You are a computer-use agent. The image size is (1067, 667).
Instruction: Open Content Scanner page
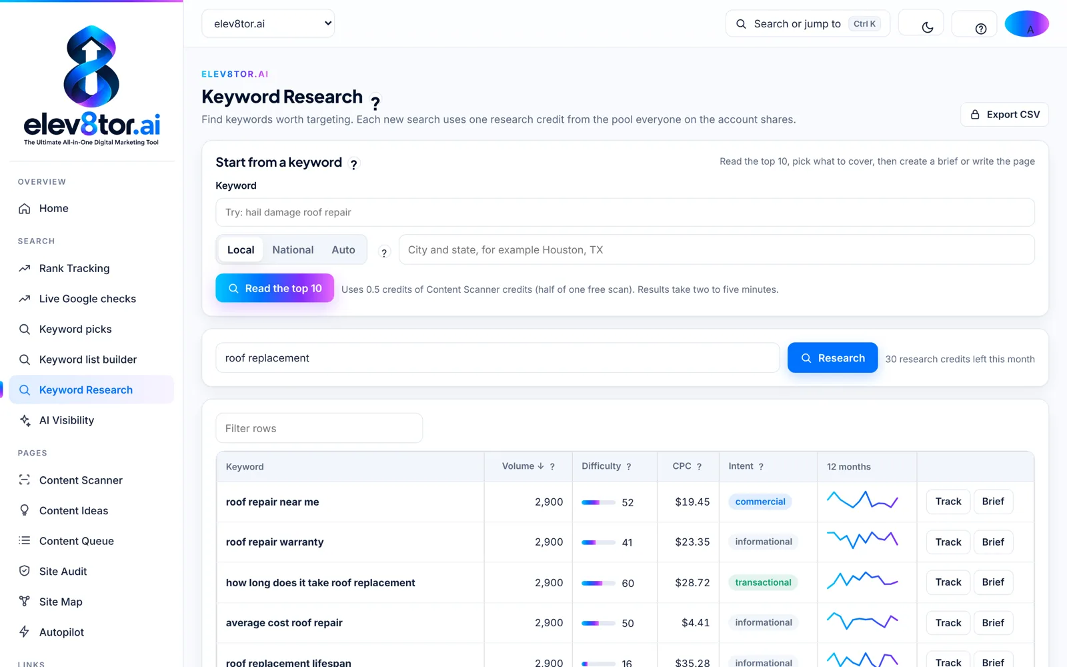tap(91, 480)
